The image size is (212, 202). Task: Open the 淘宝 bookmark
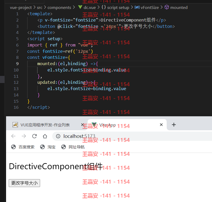pos(48,147)
